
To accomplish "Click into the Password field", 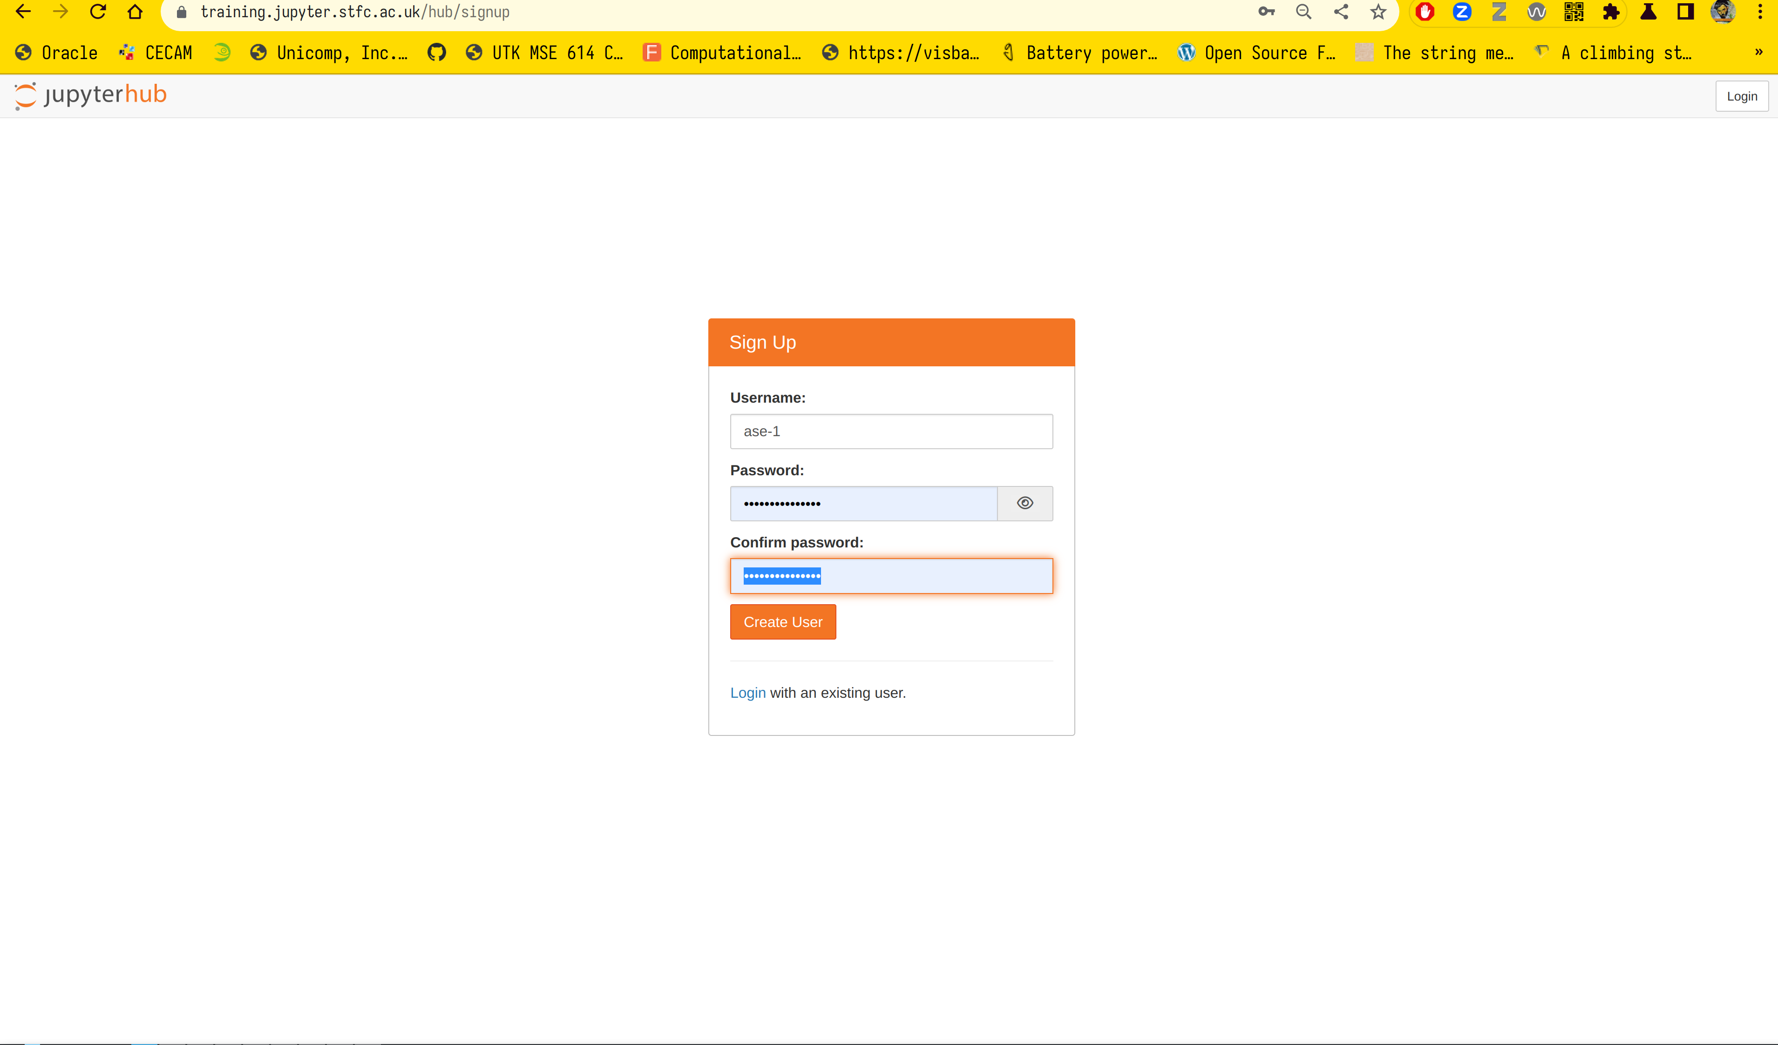I will click(x=863, y=504).
